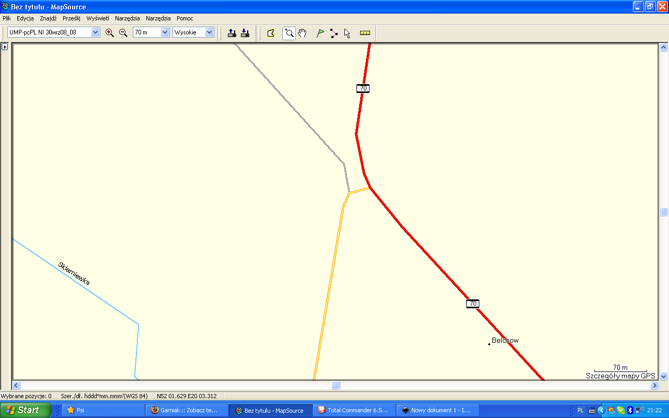Open the Wyświetl menu
The height and width of the screenshot is (418, 669).
point(98,18)
